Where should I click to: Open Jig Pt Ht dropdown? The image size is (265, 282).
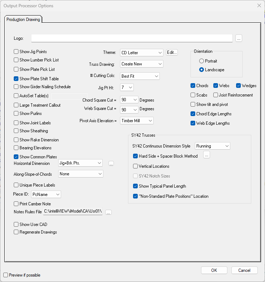[127, 87]
